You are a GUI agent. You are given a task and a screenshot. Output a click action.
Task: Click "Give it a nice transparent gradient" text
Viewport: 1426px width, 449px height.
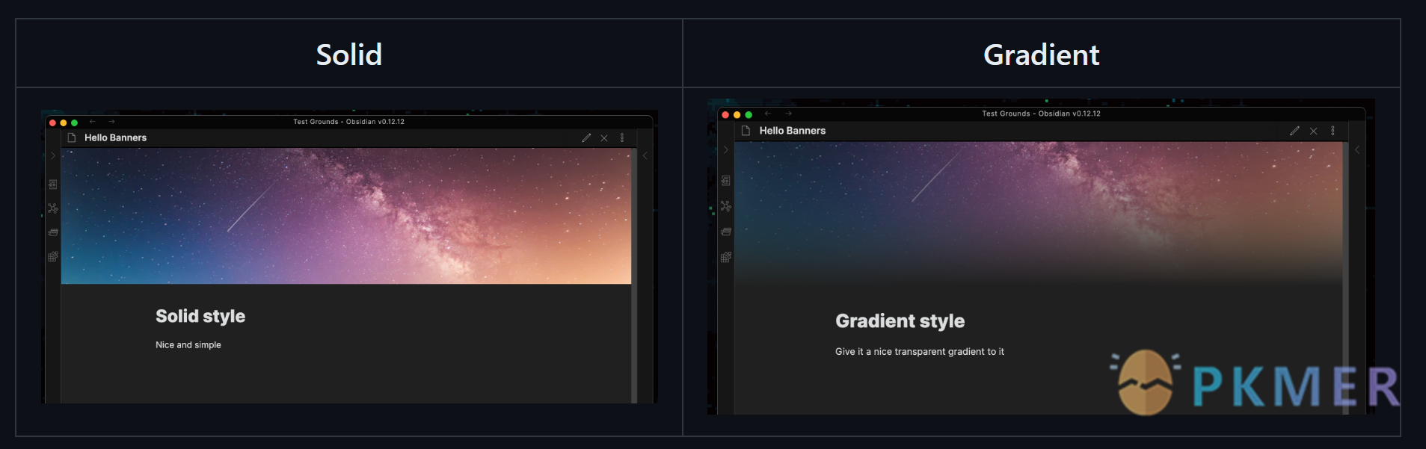point(910,351)
